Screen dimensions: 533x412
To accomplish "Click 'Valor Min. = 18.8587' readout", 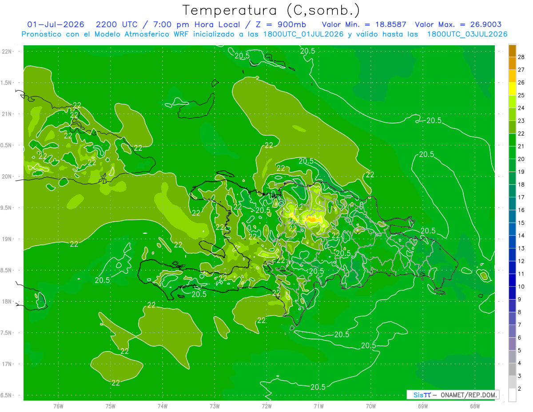I will 363,24.
